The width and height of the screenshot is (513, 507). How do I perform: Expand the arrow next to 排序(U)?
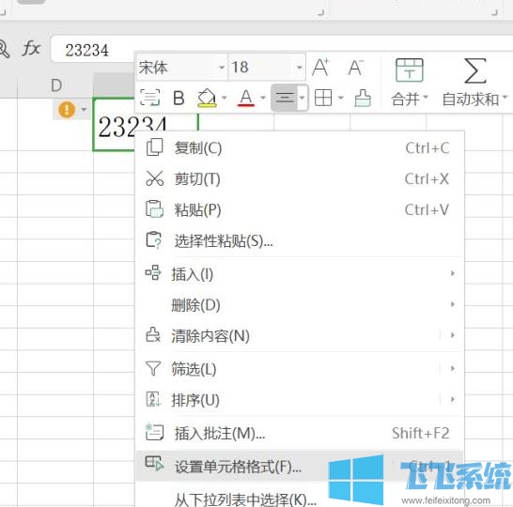453,399
